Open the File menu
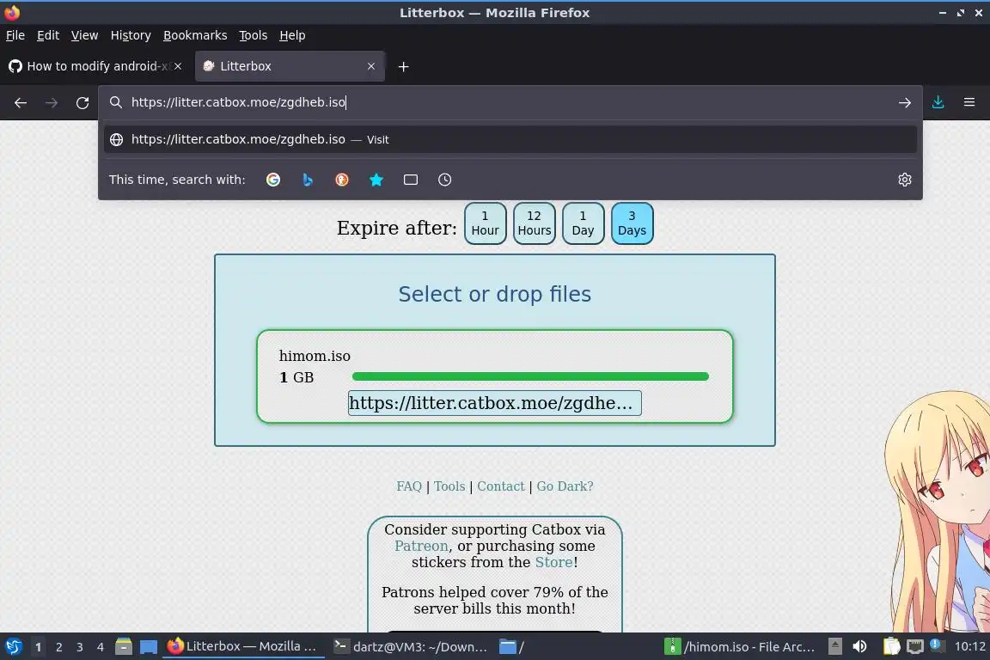Image resolution: width=990 pixels, height=660 pixels. tap(15, 35)
